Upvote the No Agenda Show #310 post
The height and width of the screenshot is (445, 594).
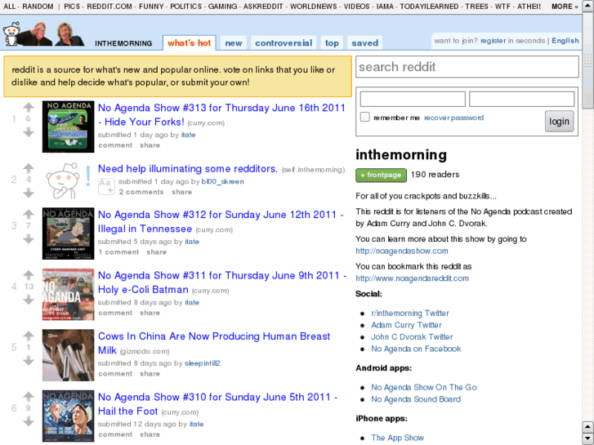(x=29, y=397)
